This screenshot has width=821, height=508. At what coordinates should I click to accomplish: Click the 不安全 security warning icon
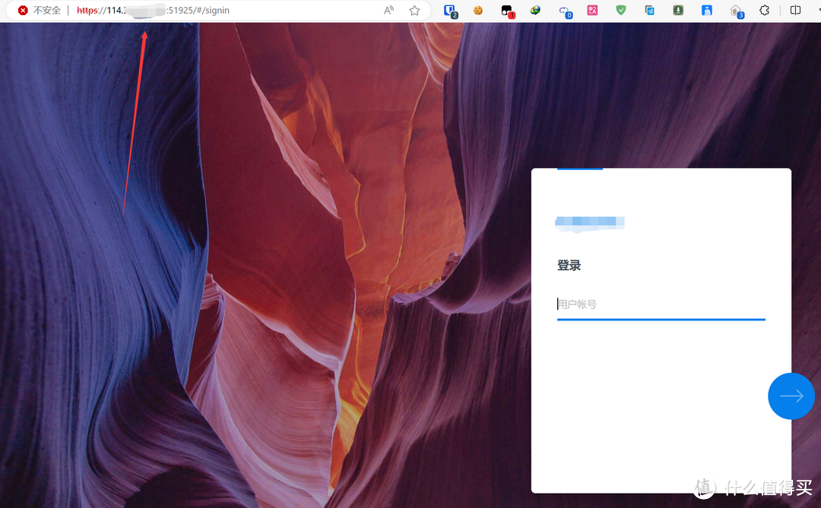pos(23,11)
